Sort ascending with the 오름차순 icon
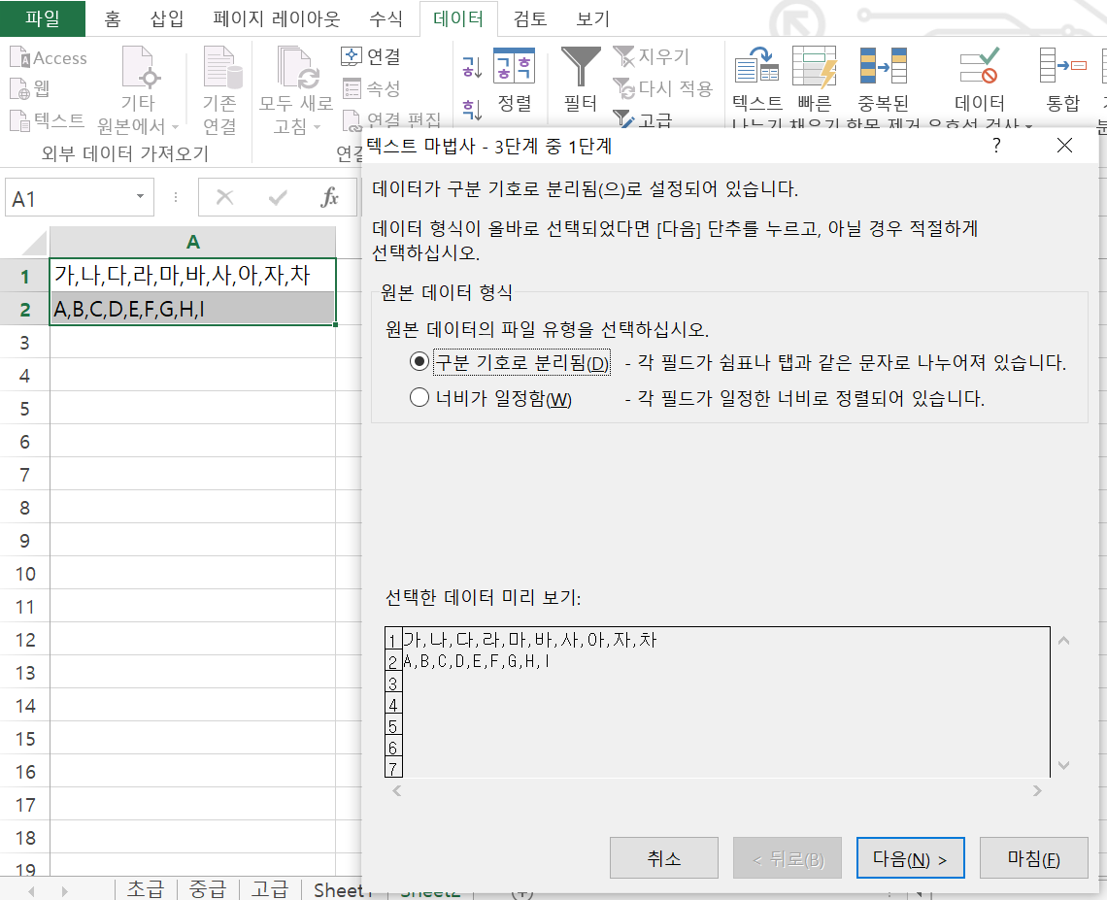1107x900 pixels. tap(472, 67)
